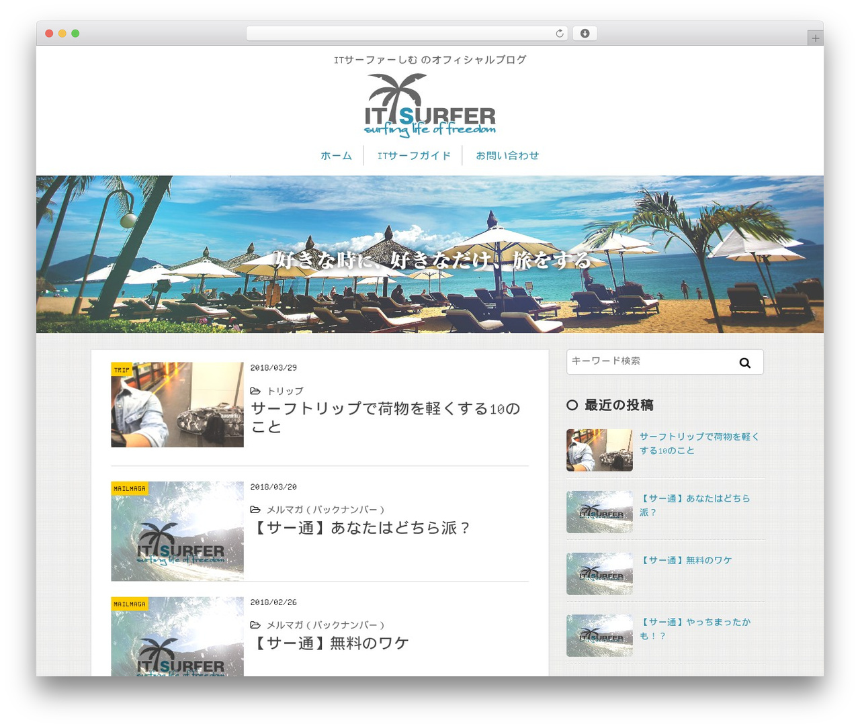Open the お問い合わせ menu item
Viewport: 860px width, 728px height.
tap(507, 155)
